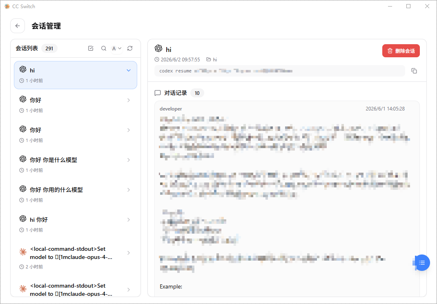Viewport: 437px width, 304px height.
Task: Click the 'Example:' text in message
Action: coord(171,286)
